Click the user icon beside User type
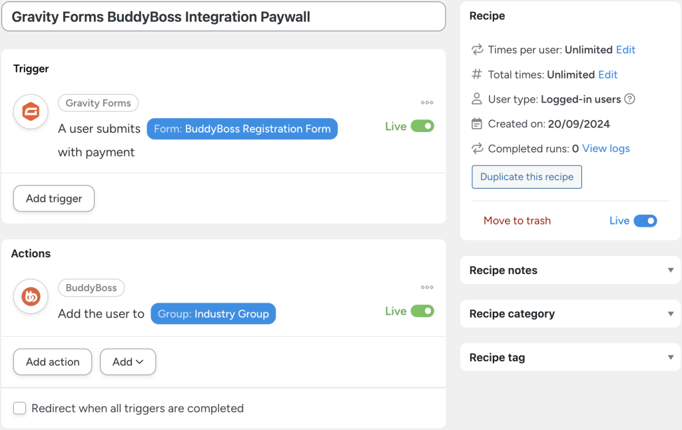This screenshot has height=430, width=682. (x=476, y=99)
